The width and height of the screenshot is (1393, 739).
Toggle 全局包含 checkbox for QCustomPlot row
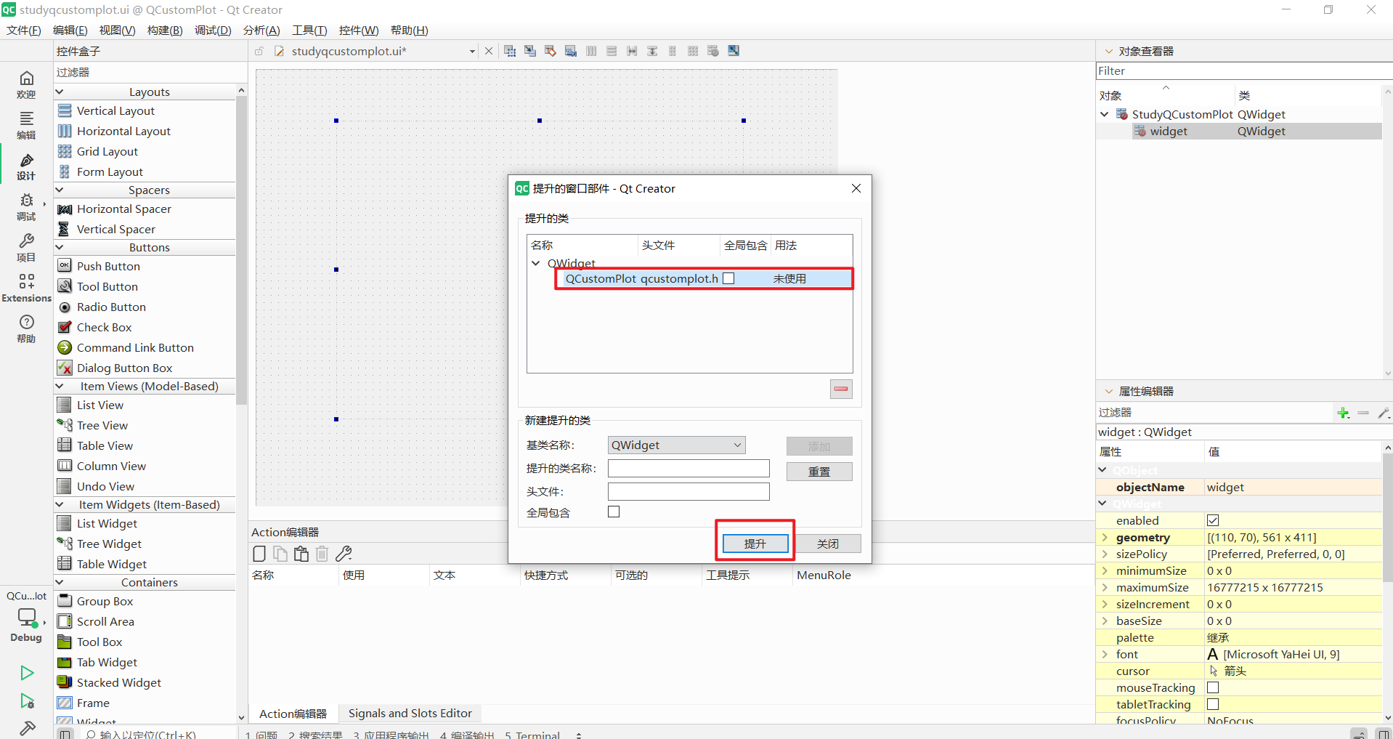pyautogui.click(x=728, y=278)
